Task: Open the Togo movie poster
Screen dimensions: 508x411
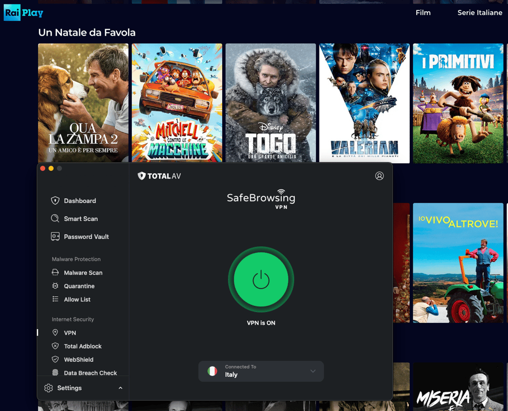Action: click(x=270, y=103)
